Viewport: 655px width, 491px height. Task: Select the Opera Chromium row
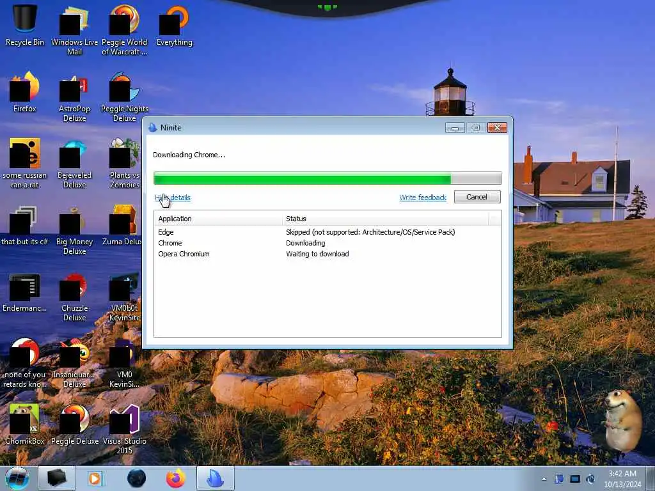(x=327, y=254)
